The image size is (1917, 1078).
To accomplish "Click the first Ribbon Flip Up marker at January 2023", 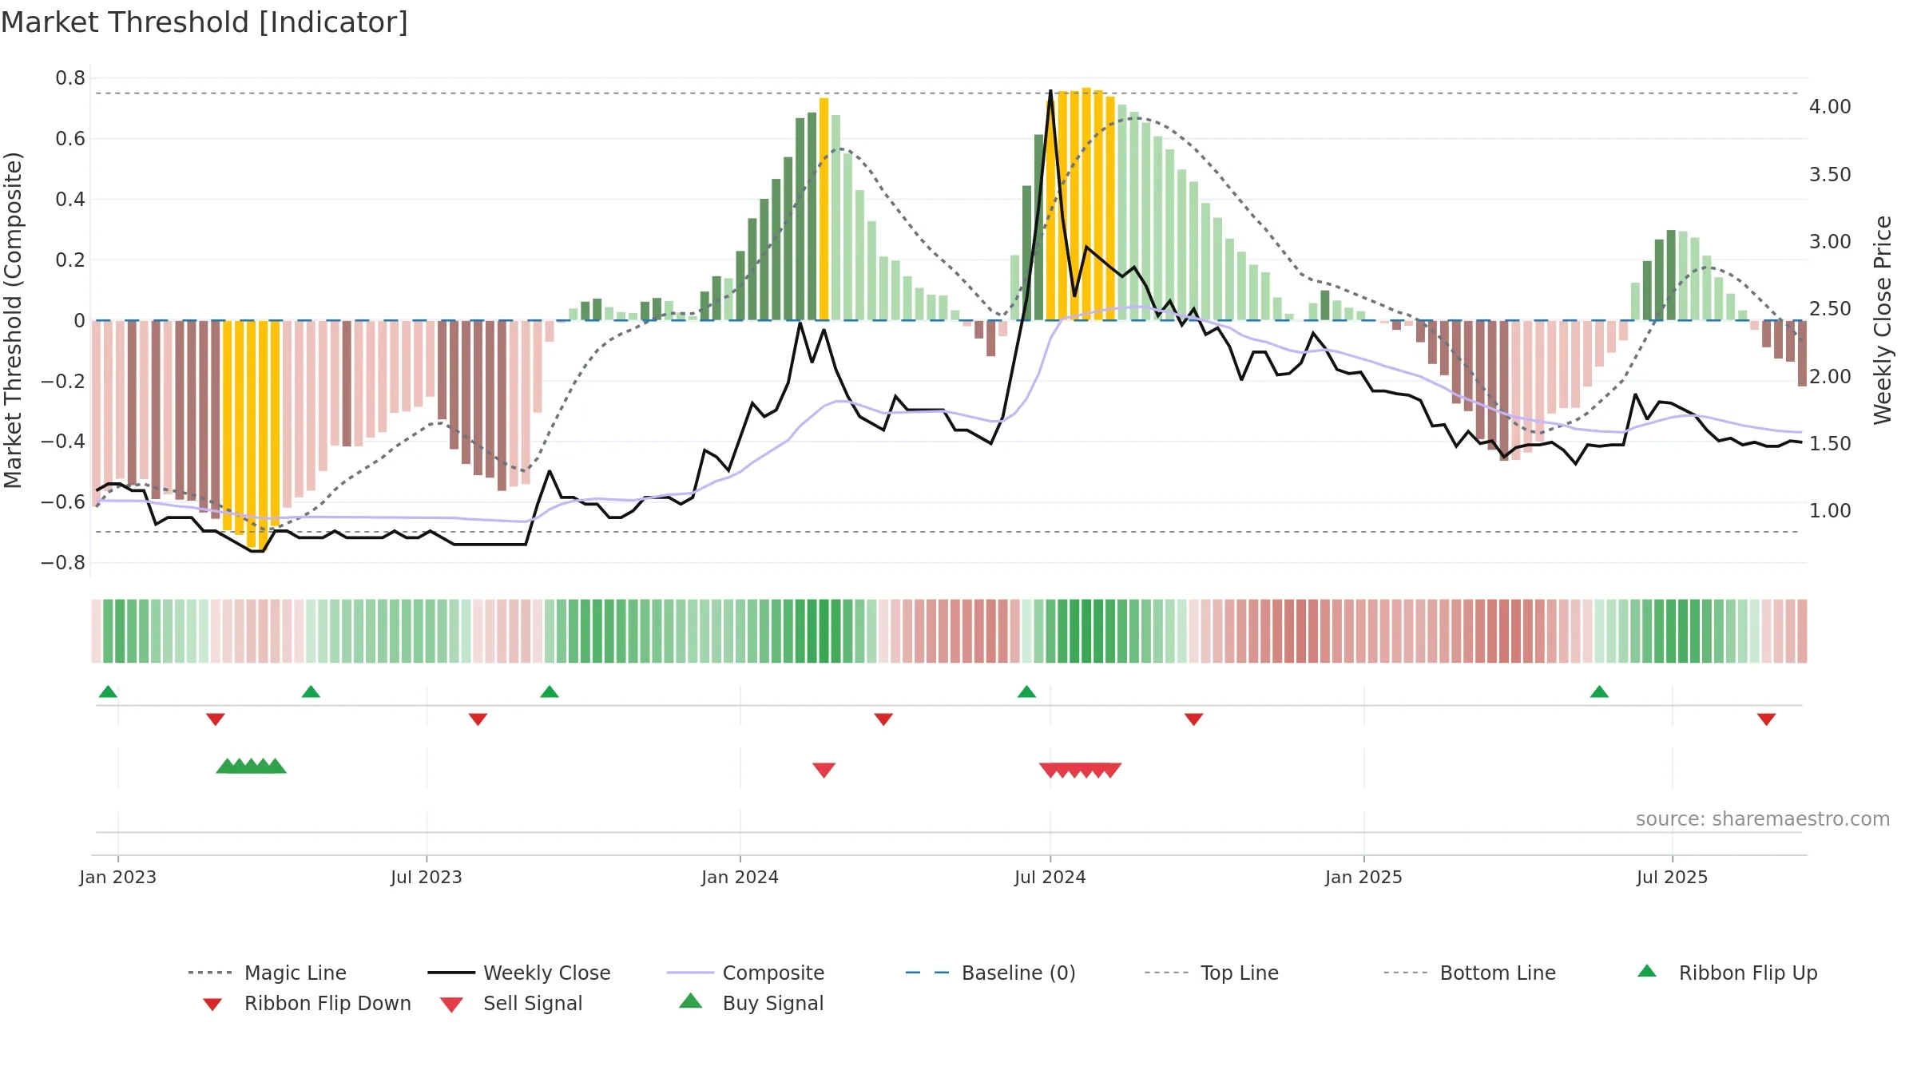I will tap(108, 692).
